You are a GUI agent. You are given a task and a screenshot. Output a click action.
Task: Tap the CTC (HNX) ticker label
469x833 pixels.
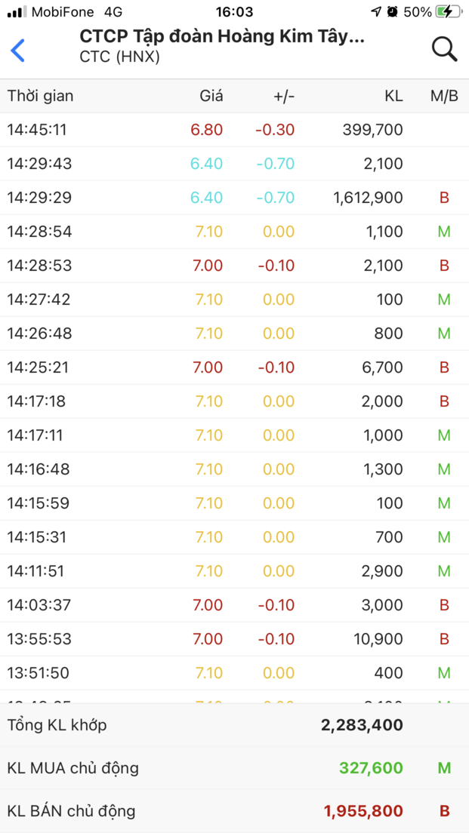point(119,57)
